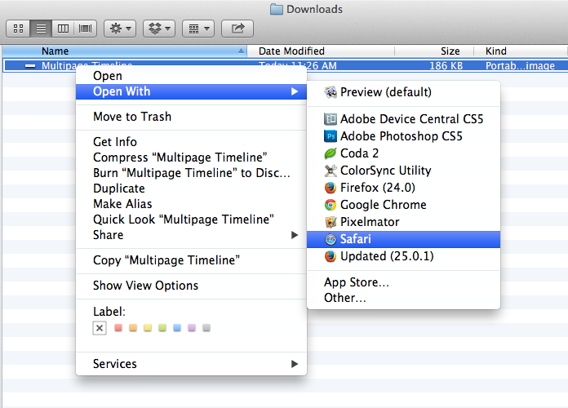This screenshot has width=568, height=408.
Task: Select the Multipage Timeline file icon
Action: pyautogui.click(x=30, y=65)
